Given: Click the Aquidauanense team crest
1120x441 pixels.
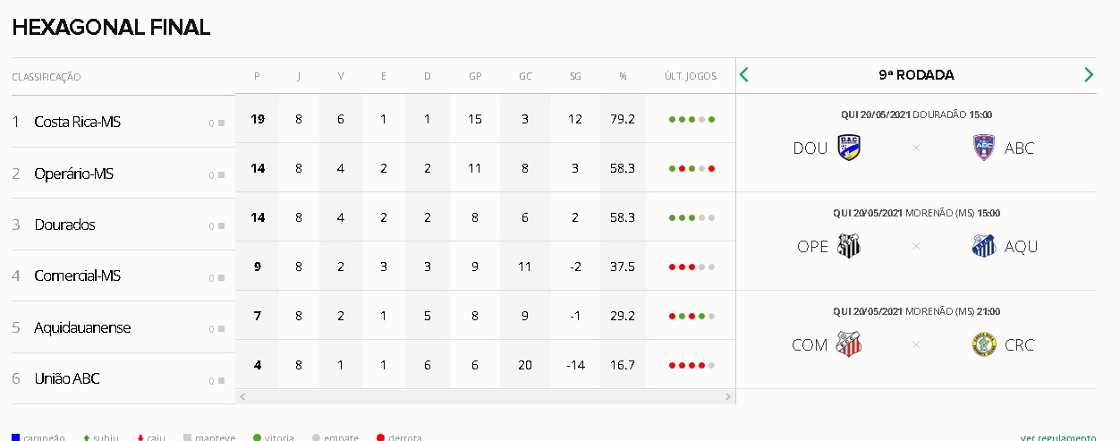Looking at the screenshot, I should point(984,246).
